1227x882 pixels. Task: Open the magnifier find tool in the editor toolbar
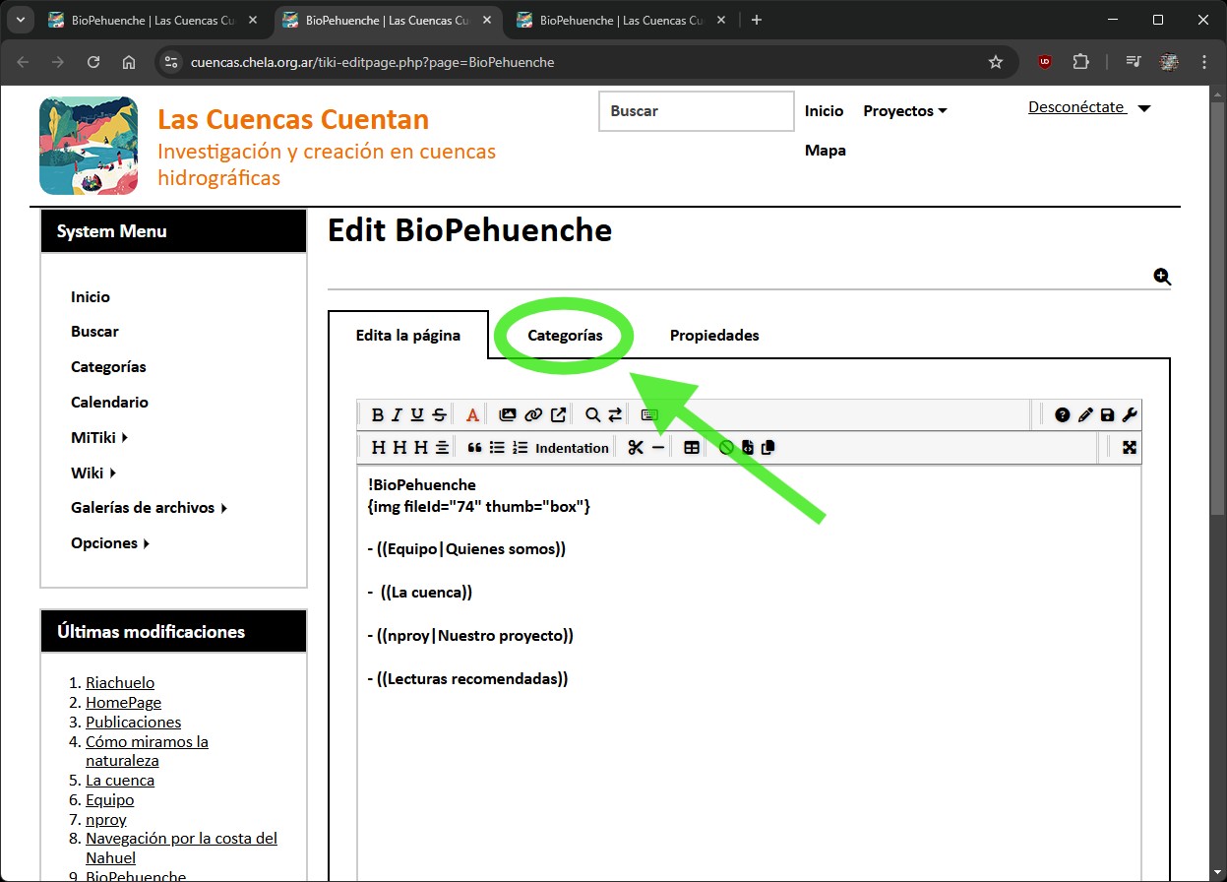pyautogui.click(x=592, y=415)
